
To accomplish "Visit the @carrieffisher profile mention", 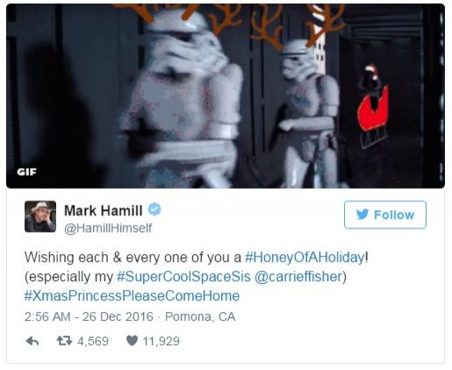I will 298,277.
